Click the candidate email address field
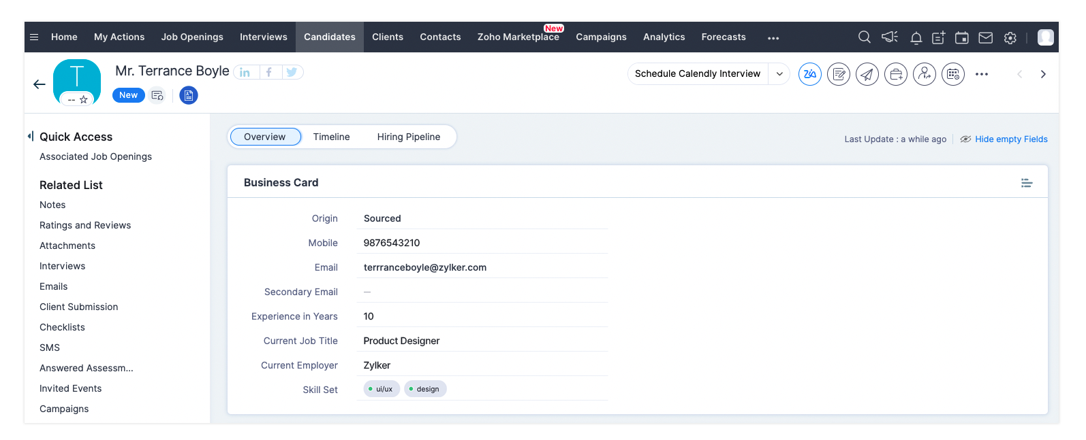 424,267
